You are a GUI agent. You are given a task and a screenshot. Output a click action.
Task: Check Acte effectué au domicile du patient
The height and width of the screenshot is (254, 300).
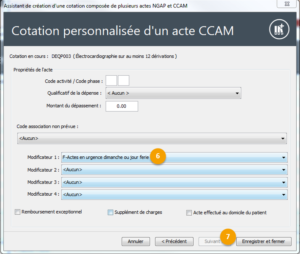189,213
